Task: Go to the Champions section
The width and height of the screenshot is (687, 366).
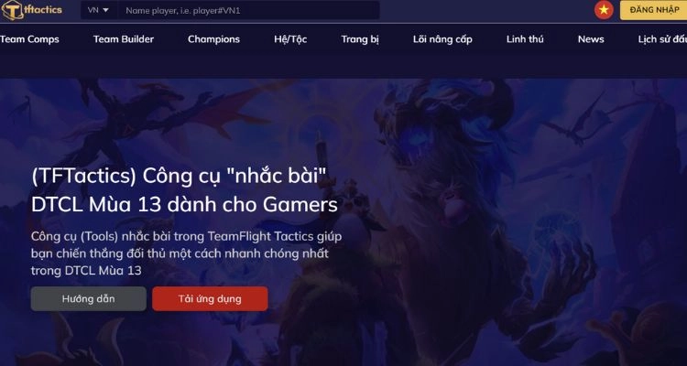Action: 213,39
